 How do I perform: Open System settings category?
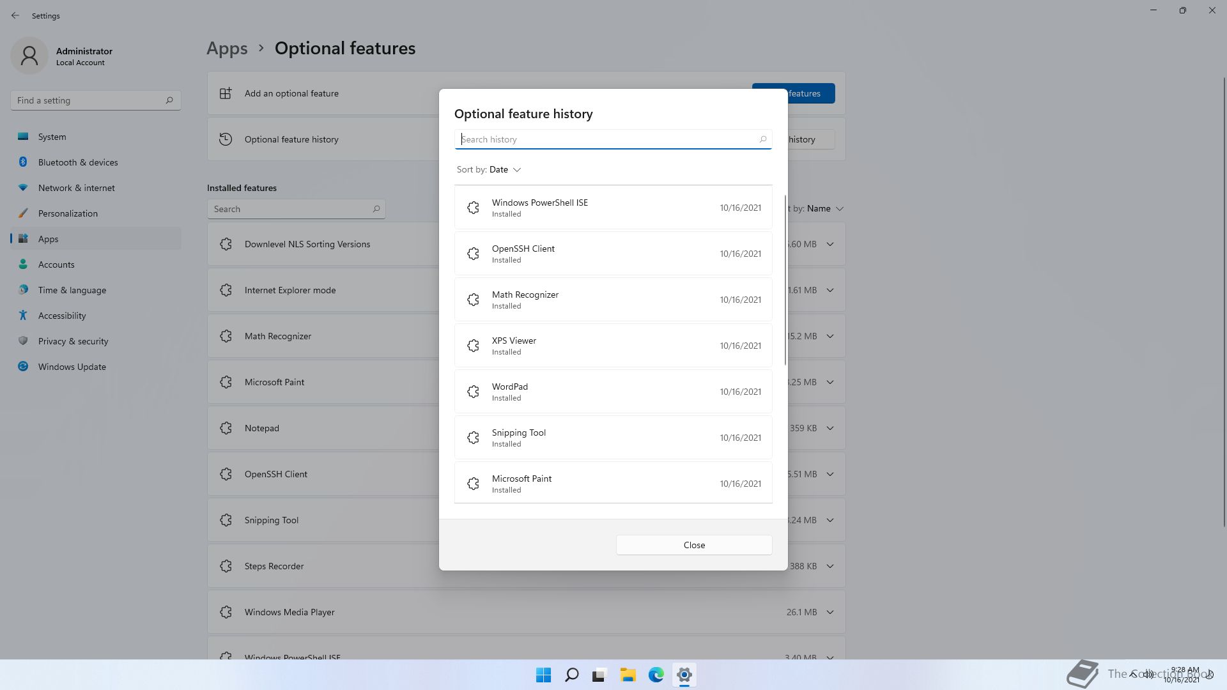click(x=96, y=137)
